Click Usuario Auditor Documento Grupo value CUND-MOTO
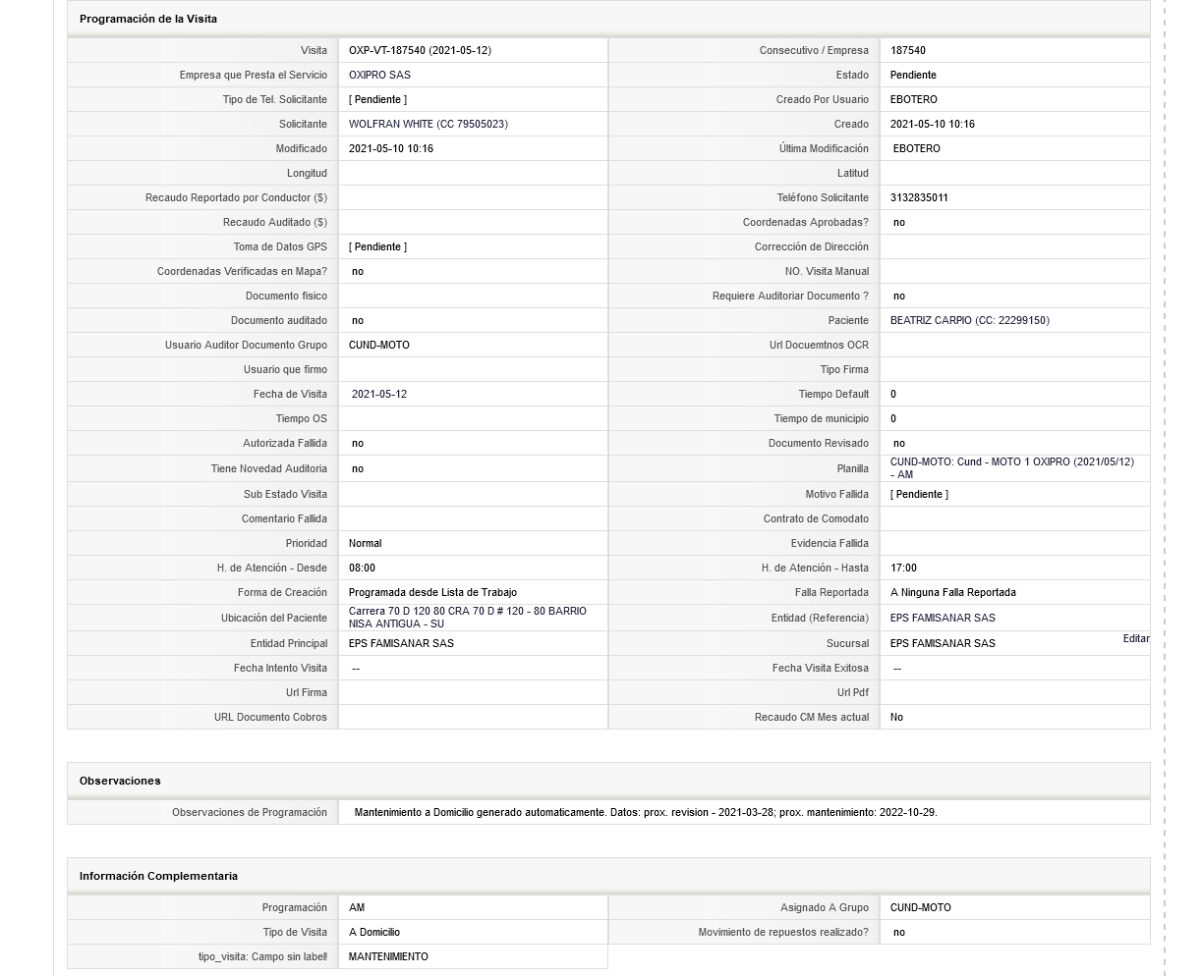 coord(379,345)
